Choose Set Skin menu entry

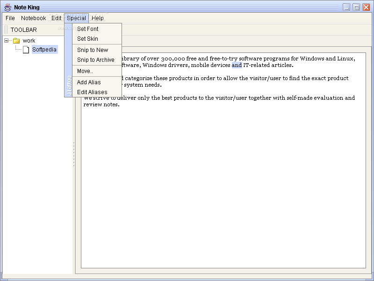coord(97,39)
